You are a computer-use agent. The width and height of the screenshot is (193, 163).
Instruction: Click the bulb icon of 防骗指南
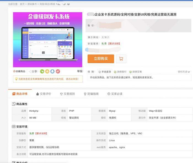tap(85, 94)
